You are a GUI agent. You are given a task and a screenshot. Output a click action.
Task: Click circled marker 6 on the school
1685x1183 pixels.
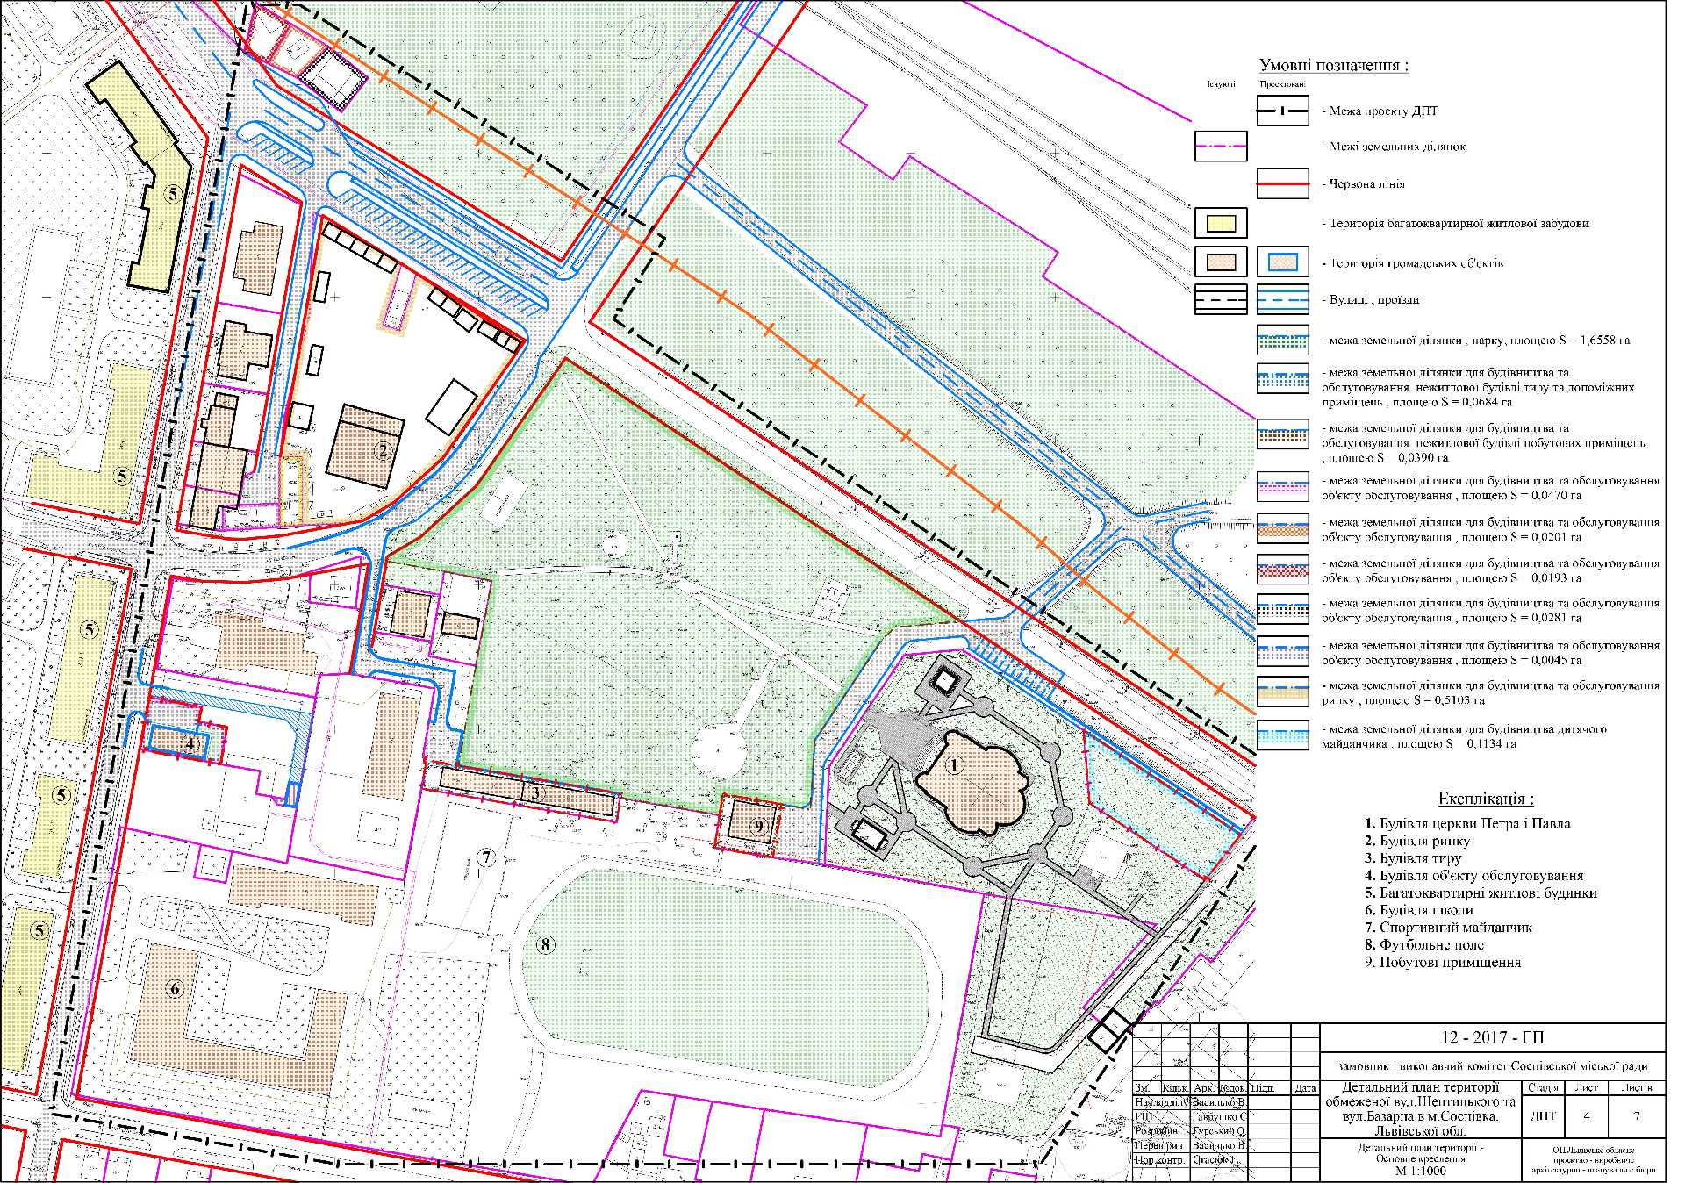point(175,989)
